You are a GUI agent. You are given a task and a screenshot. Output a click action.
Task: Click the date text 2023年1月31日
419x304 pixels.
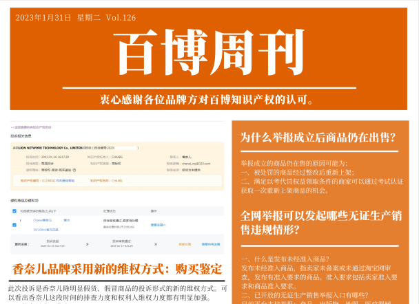point(43,18)
